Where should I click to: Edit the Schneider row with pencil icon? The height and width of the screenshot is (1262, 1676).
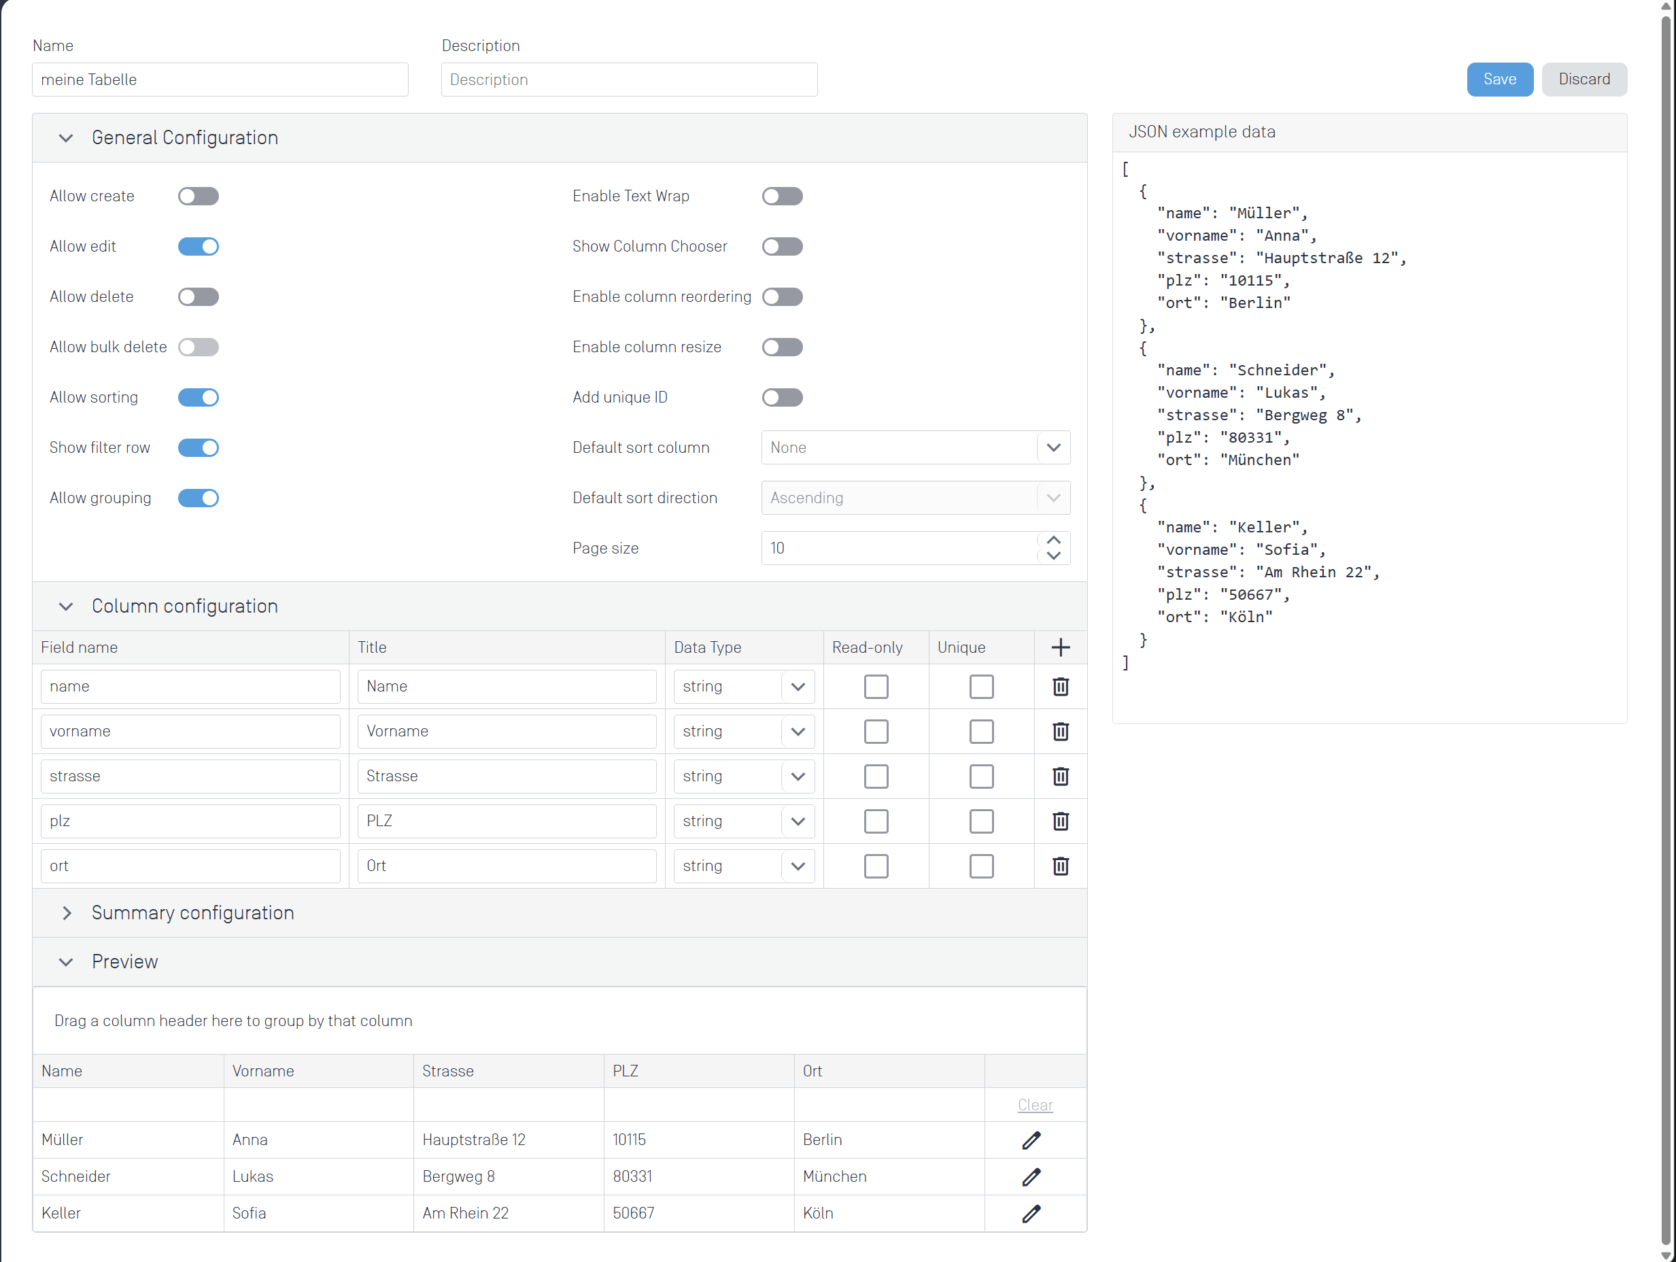tap(1031, 1176)
